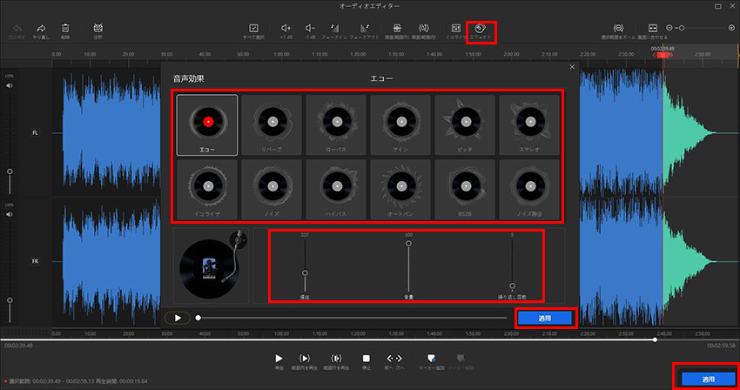Click the echo volume slider handle
The height and width of the screenshot is (390, 740).
tap(408, 244)
